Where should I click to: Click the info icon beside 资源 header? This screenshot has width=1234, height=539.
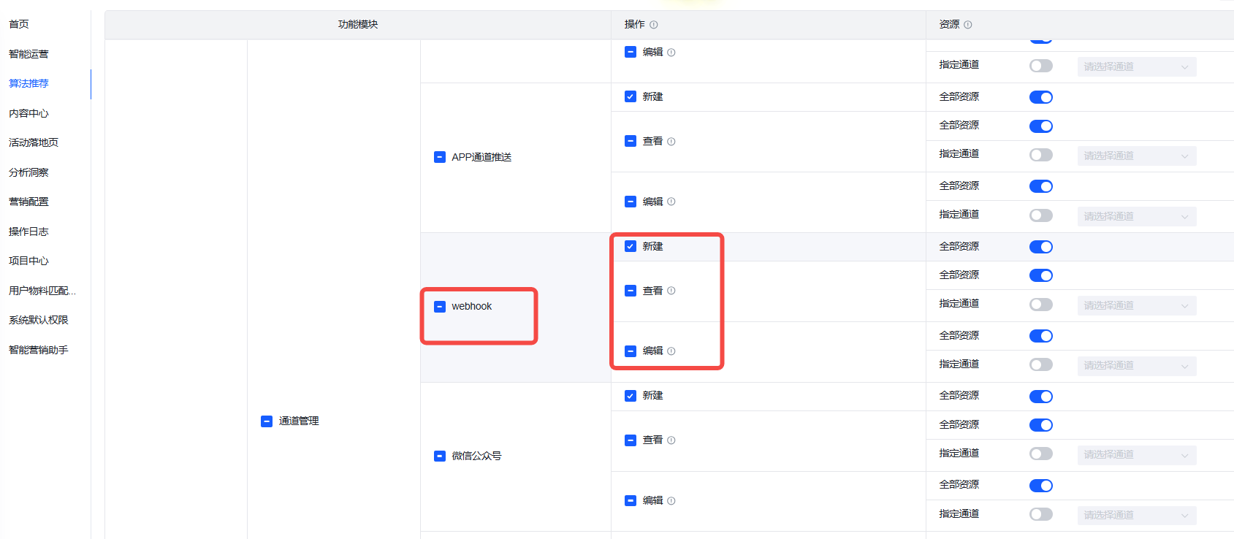tap(968, 25)
